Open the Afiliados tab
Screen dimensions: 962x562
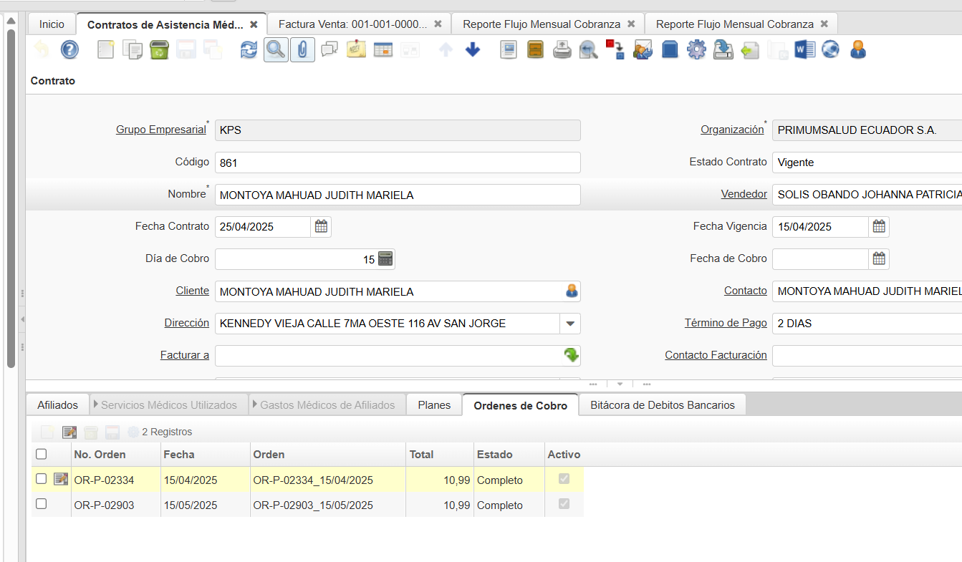click(x=57, y=405)
